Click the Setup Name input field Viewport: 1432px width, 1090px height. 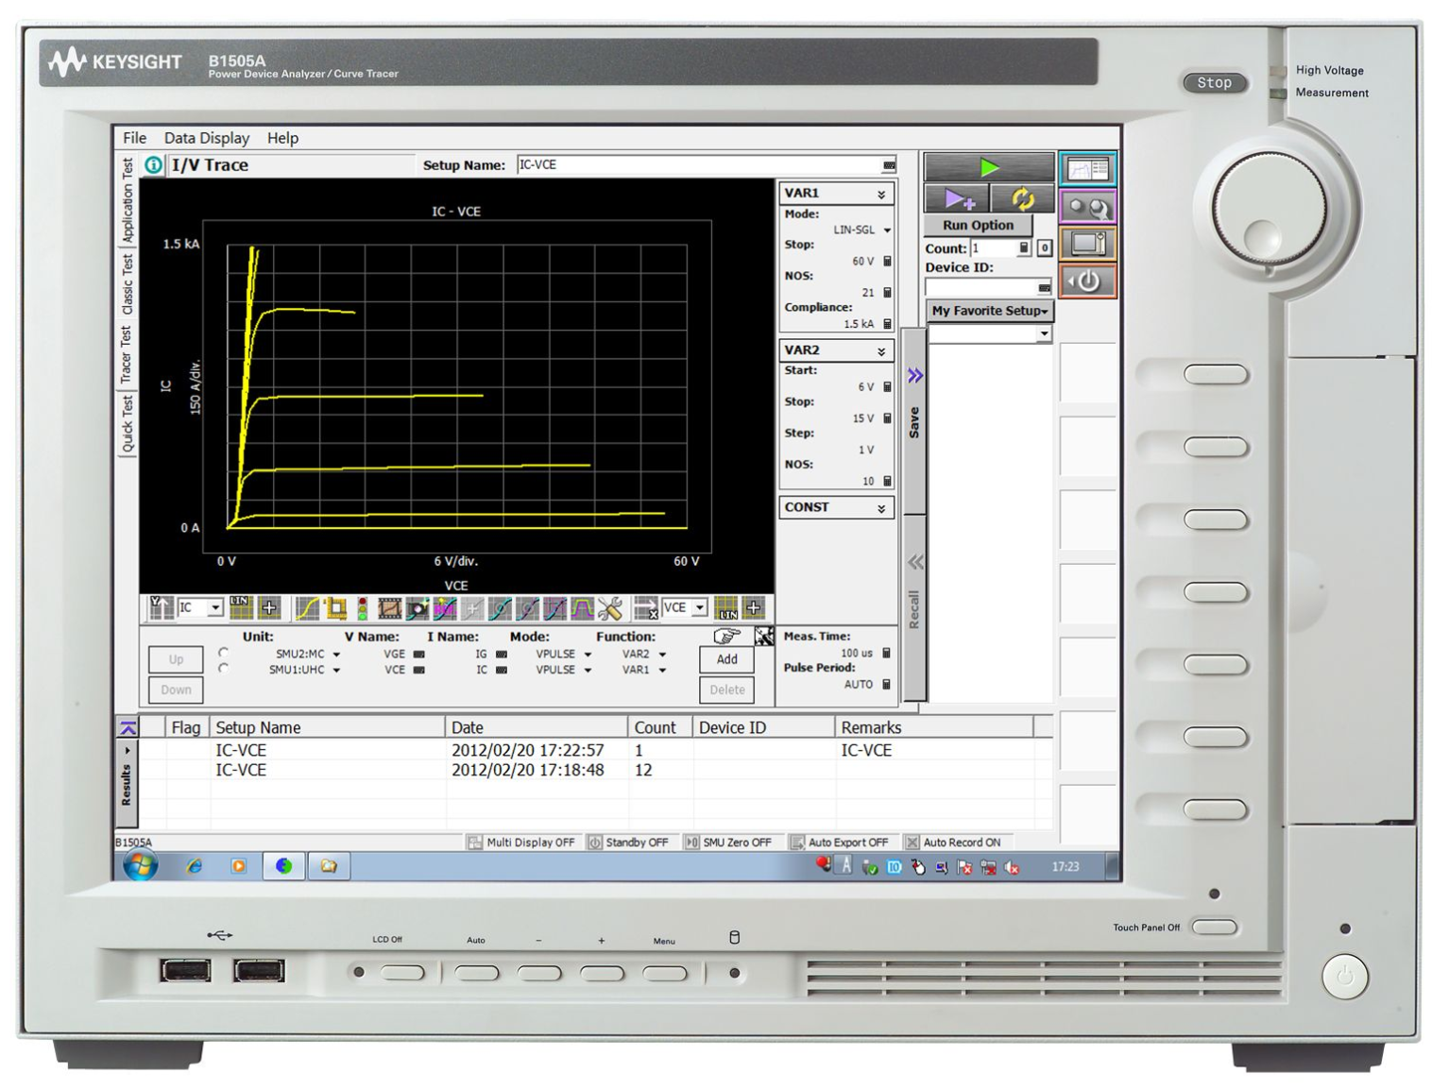click(x=699, y=165)
